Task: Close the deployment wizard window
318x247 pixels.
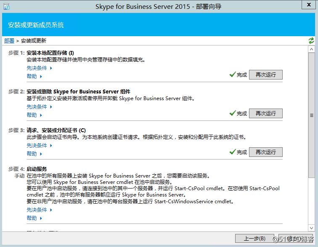Action: click(309, 5)
